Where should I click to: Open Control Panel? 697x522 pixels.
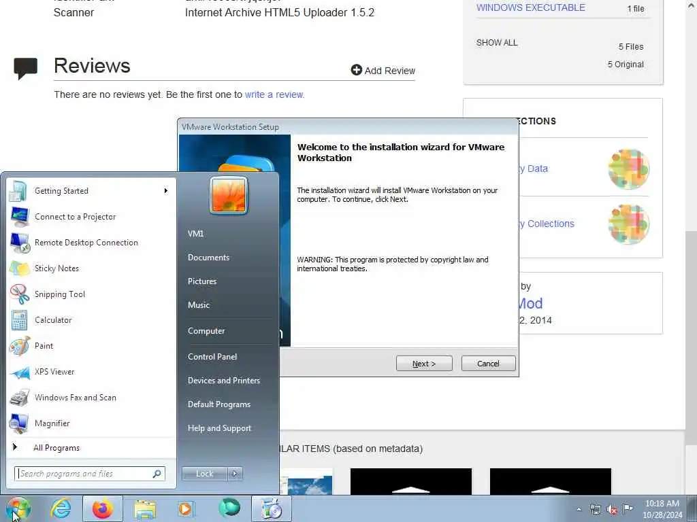tap(212, 357)
